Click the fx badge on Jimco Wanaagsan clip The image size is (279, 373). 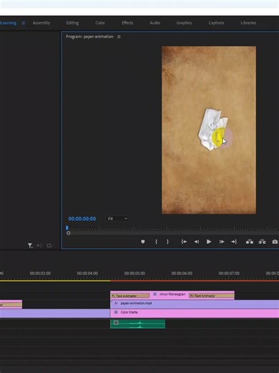155,294
